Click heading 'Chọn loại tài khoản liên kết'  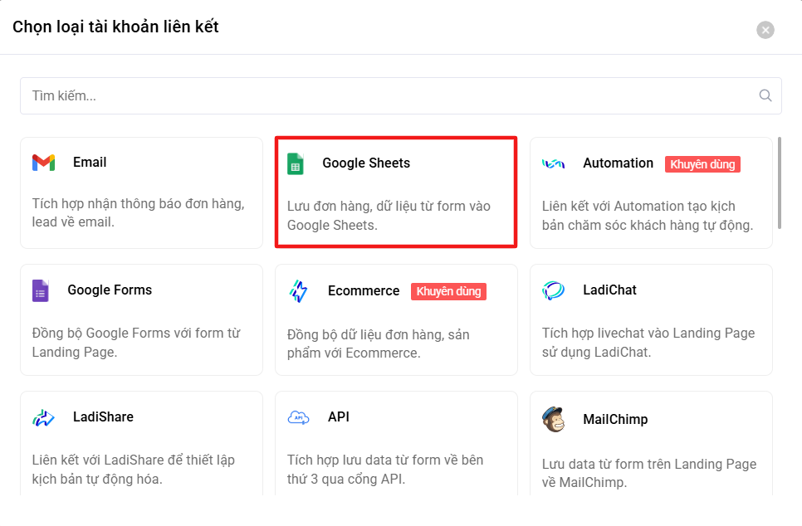tap(115, 27)
